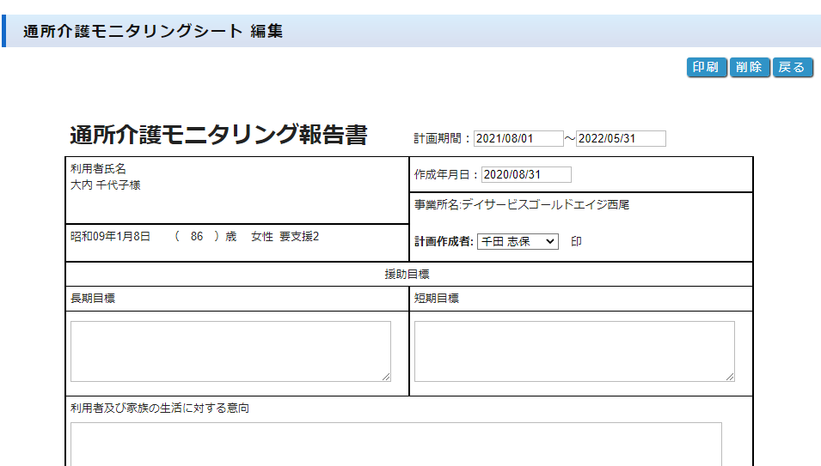Click the 援助目標 section heading
This screenshot has width=821, height=466.
[407, 275]
